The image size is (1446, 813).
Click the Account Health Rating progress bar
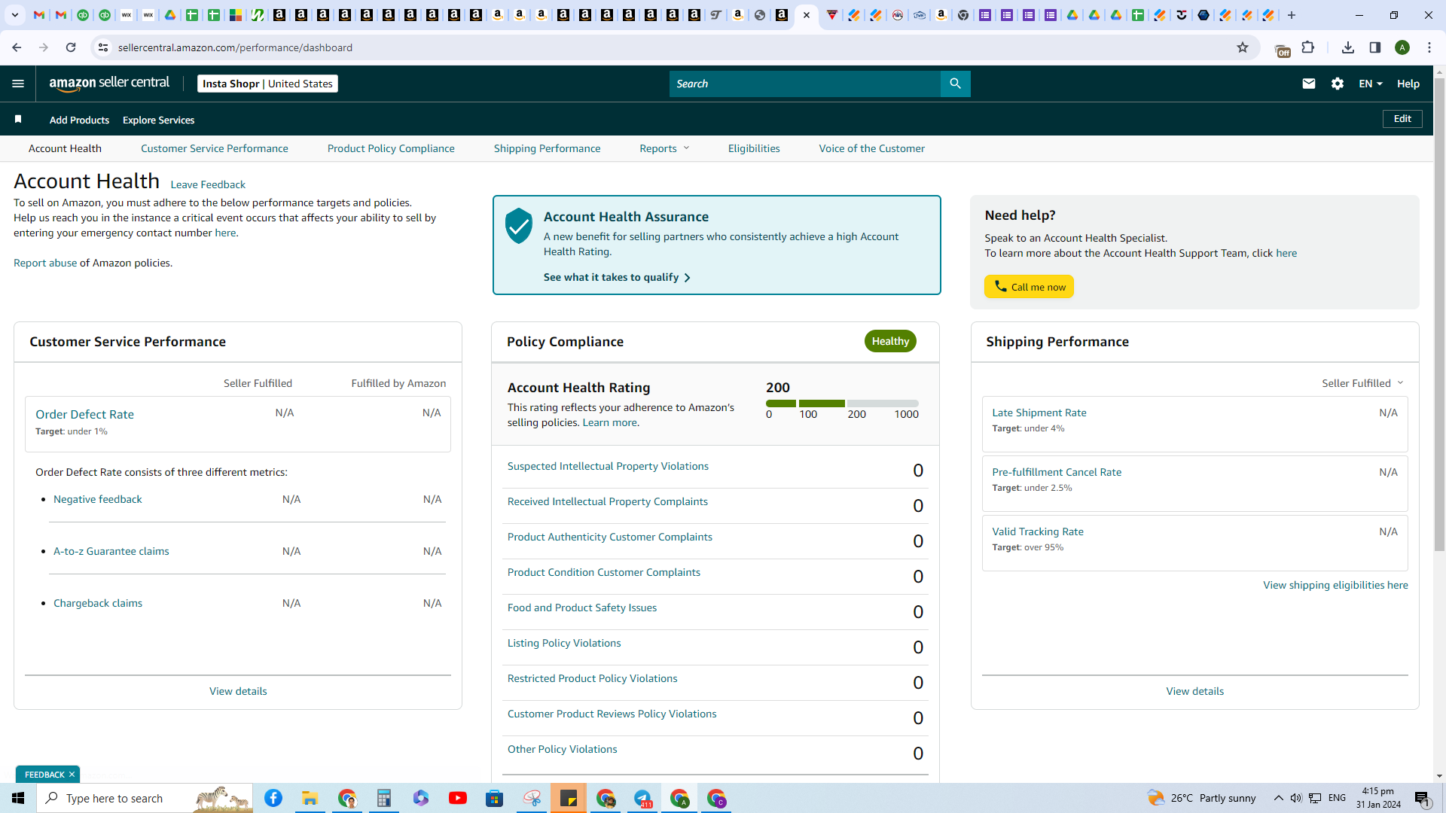point(842,403)
